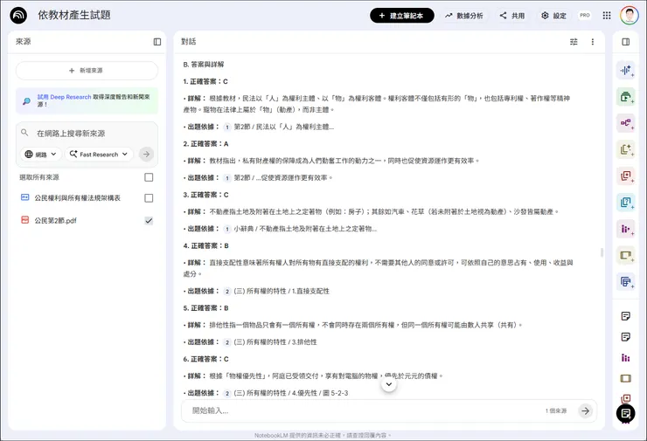
Task: Open 數據分析 analytics
Action: coord(463,16)
